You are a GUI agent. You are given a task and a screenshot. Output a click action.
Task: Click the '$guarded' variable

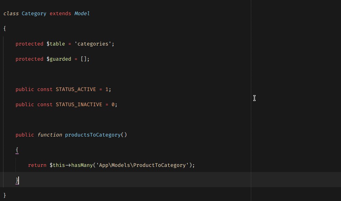click(59, 59)
